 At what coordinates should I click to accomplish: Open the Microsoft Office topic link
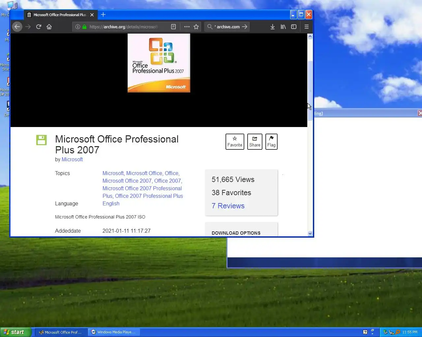(x=144, y=173)
